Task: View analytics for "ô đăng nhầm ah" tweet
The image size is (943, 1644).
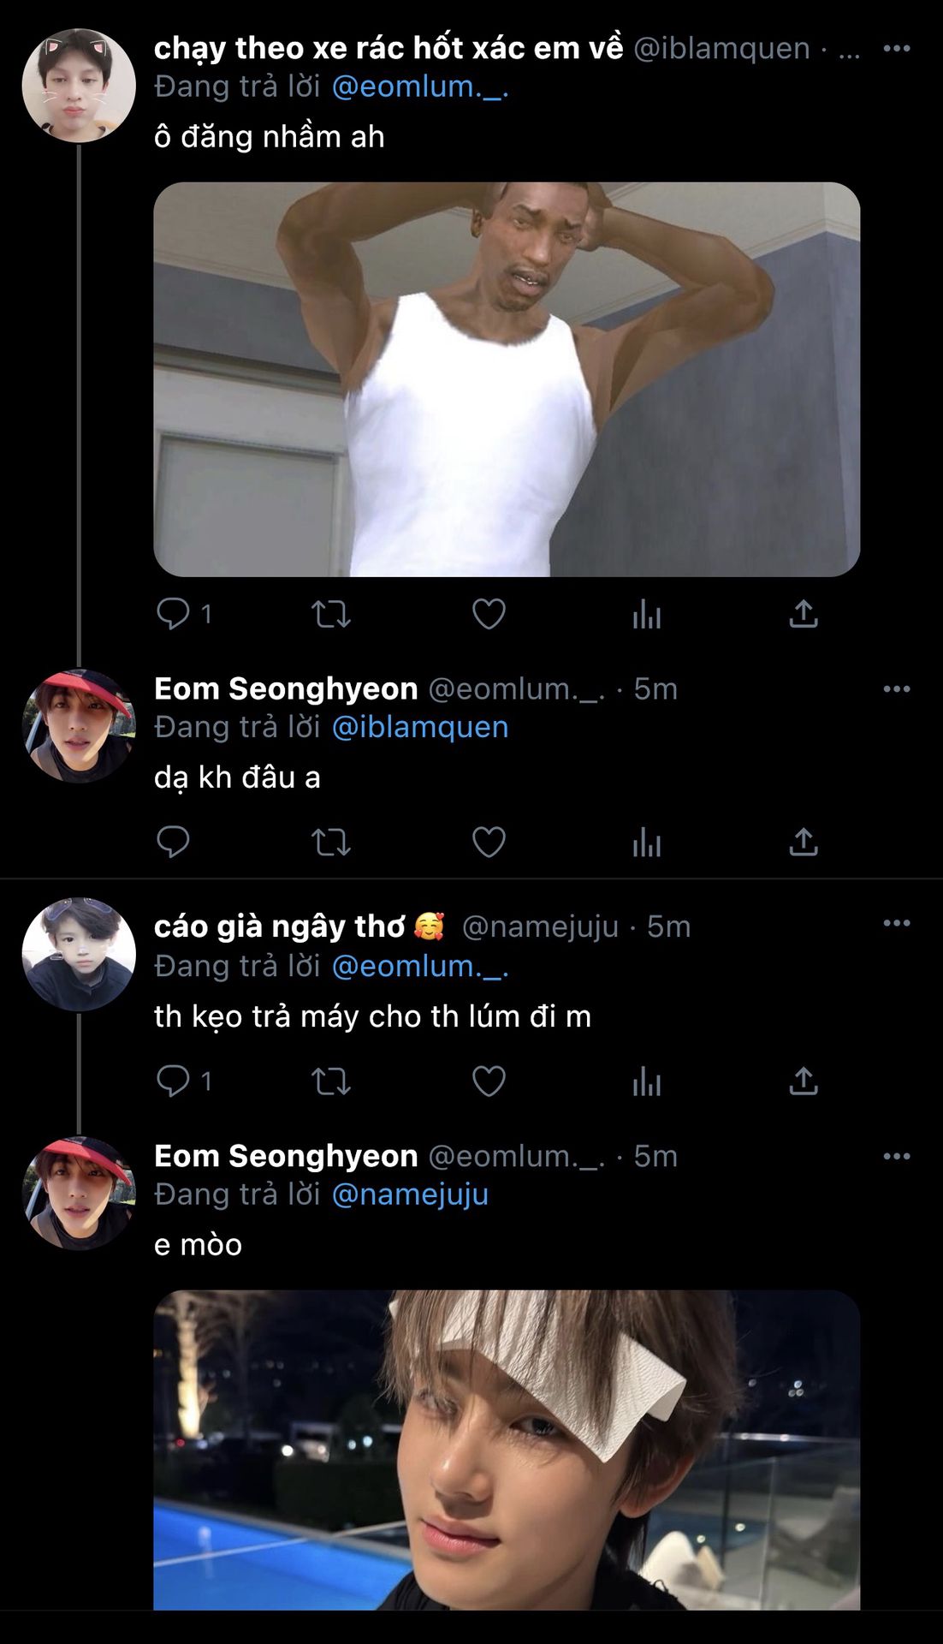Action: pyautogui.click(x=646, y=614)
